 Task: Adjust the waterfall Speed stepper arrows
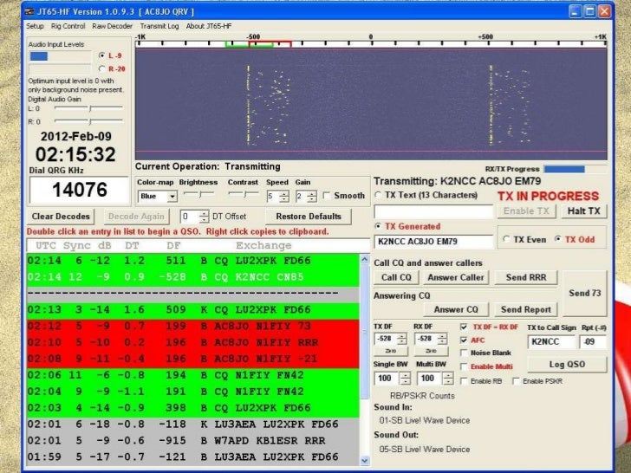pos(283,197)
